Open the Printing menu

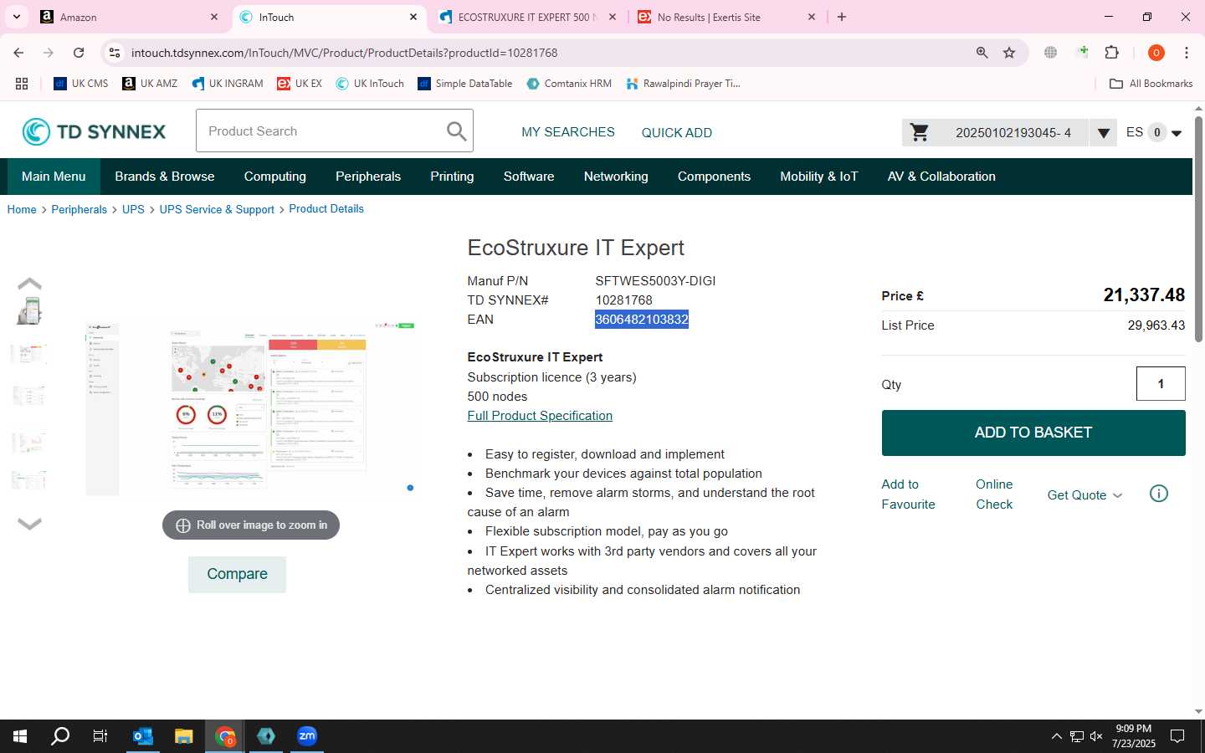pos(452,177)
